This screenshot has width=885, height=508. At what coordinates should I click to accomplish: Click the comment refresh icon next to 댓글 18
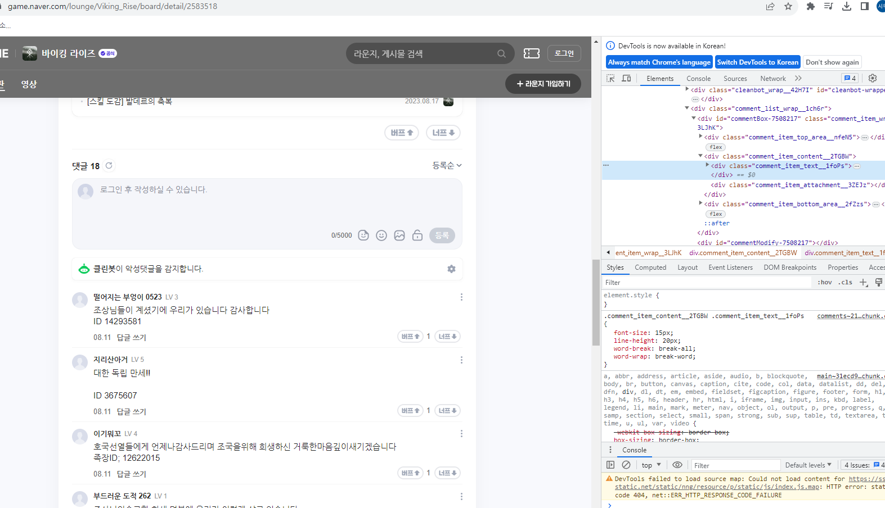tap(109, 166)
